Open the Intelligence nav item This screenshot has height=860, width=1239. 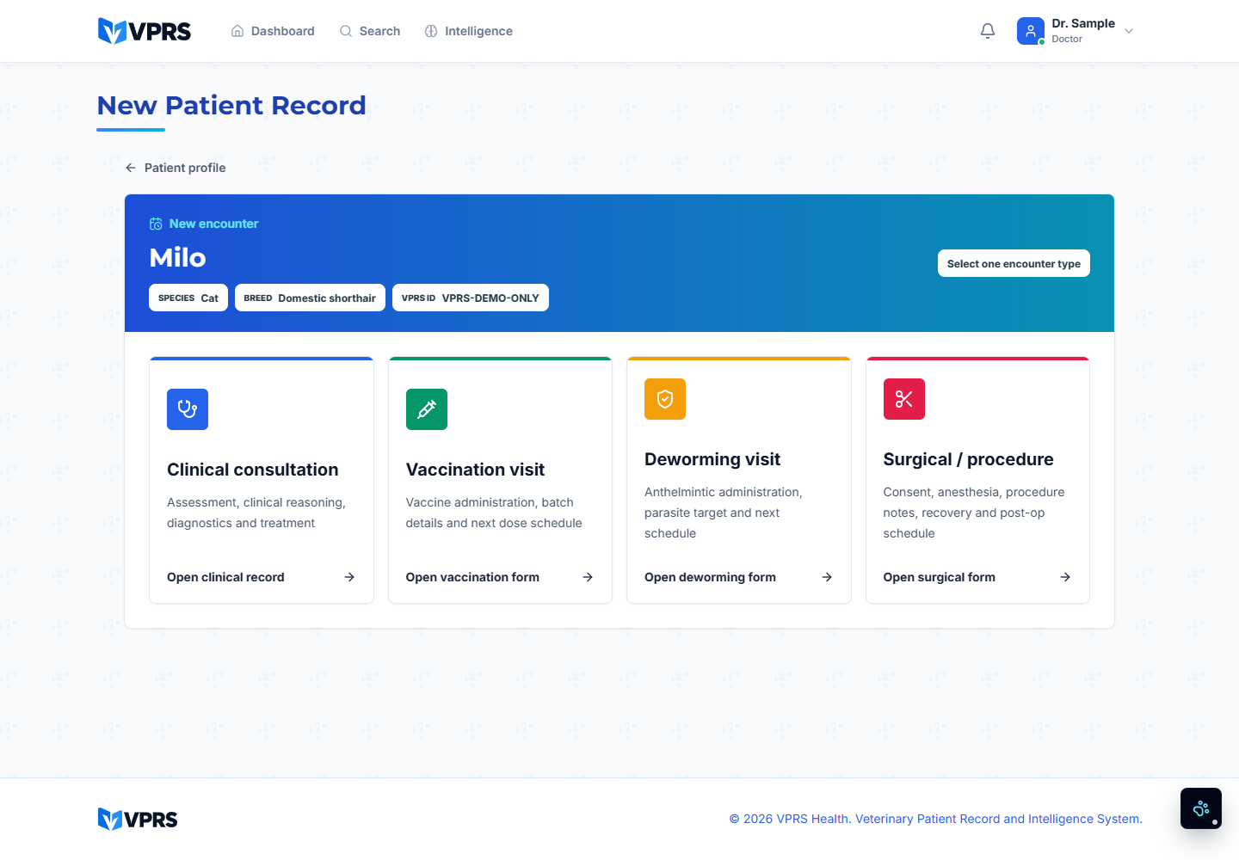[x=469, y=31]
